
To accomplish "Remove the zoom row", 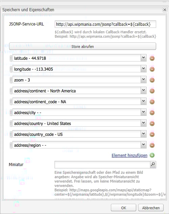I will tap(152, 80).
